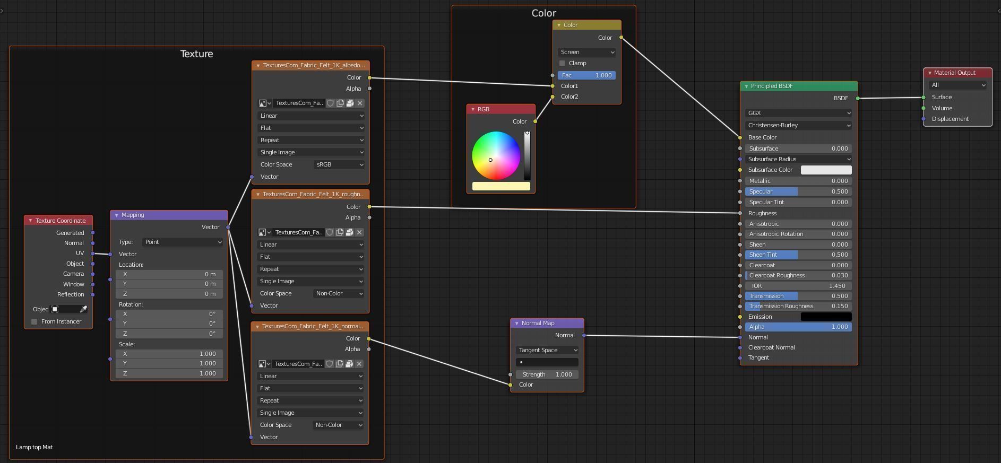Click new image copy icon in roughness node
Image resolution: width=1001 pixels, height=463 pixels.
pyautogui.click(x=340, y=232)
